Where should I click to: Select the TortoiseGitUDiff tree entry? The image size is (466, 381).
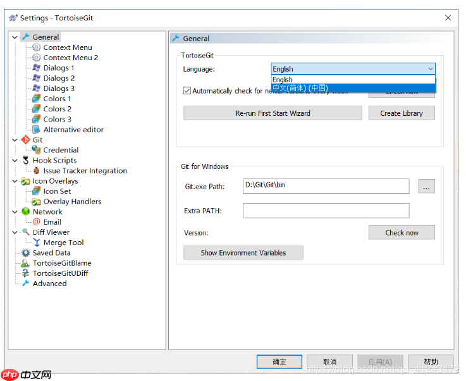pyautogui.click(x=60, y=273)
